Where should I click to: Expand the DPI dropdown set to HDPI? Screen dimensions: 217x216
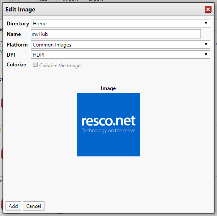click(x=120, y=55)
